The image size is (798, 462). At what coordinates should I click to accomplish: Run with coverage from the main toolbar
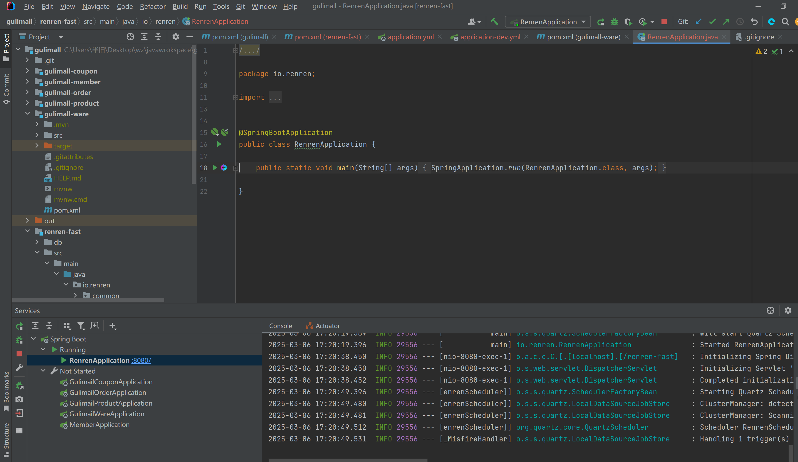click(x=628, y=22)
